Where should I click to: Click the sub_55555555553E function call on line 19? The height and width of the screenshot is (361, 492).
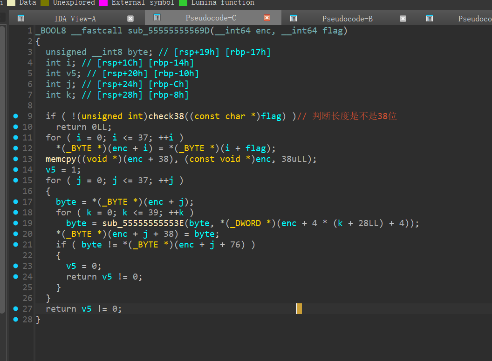[143, 223]
